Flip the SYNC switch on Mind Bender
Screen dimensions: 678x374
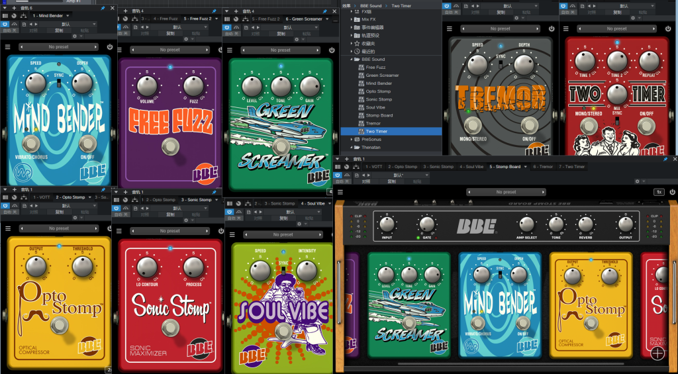[59, 83]
